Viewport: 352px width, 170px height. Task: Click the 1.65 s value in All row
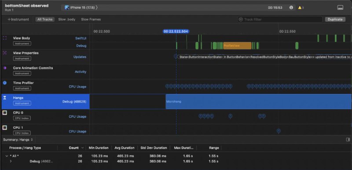(x=188, y=156)
